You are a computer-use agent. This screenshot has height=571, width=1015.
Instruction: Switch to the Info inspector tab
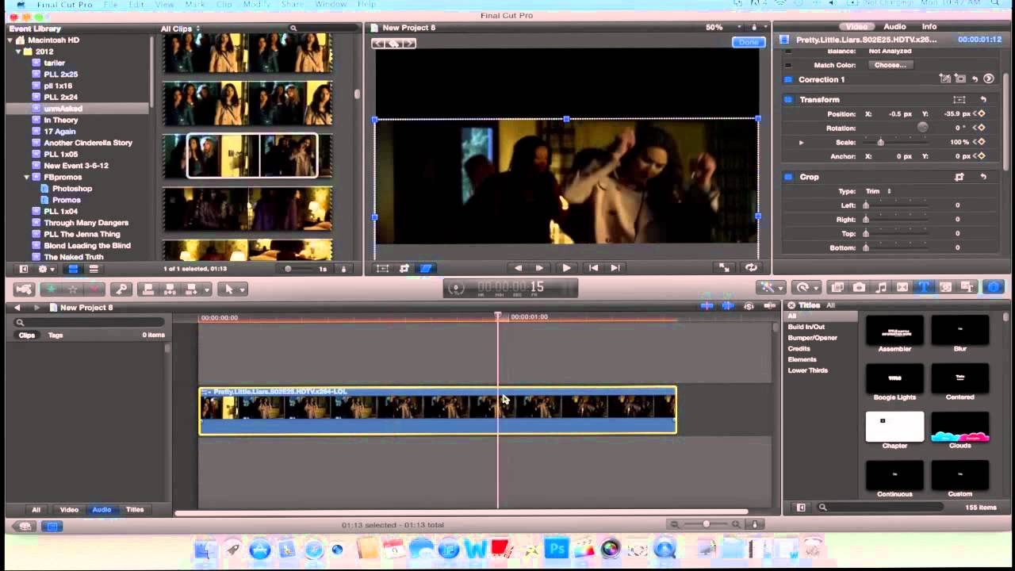(x=929, y=26)
